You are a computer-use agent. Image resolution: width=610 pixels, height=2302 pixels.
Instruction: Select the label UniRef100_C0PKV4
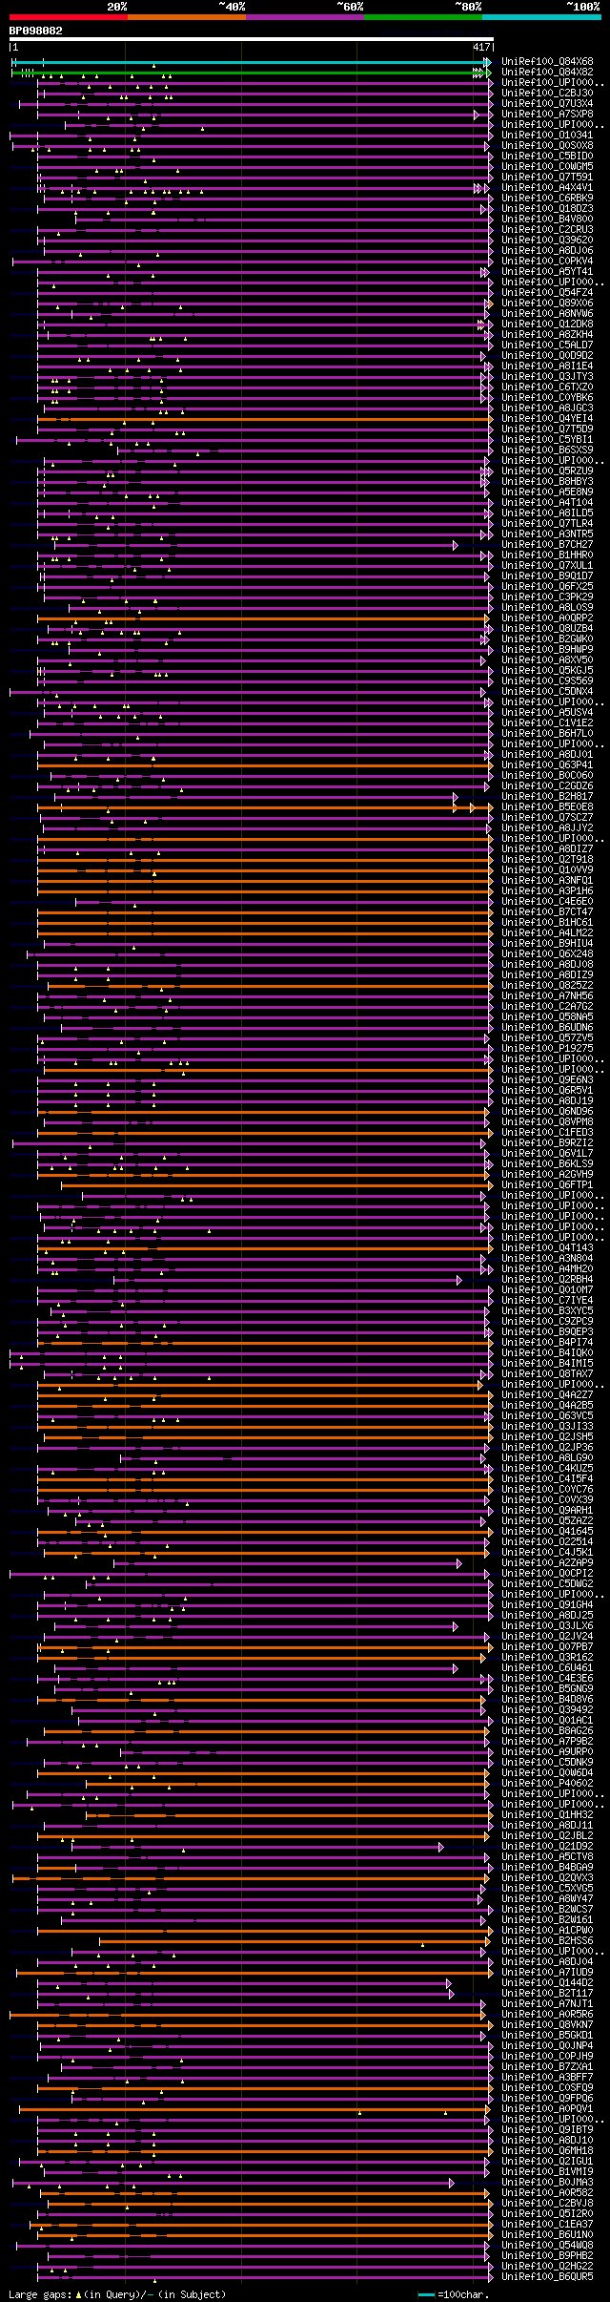(547, 262)
